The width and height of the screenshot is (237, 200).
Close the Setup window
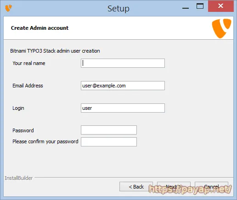pyautogui.click(x=221, y=6)
